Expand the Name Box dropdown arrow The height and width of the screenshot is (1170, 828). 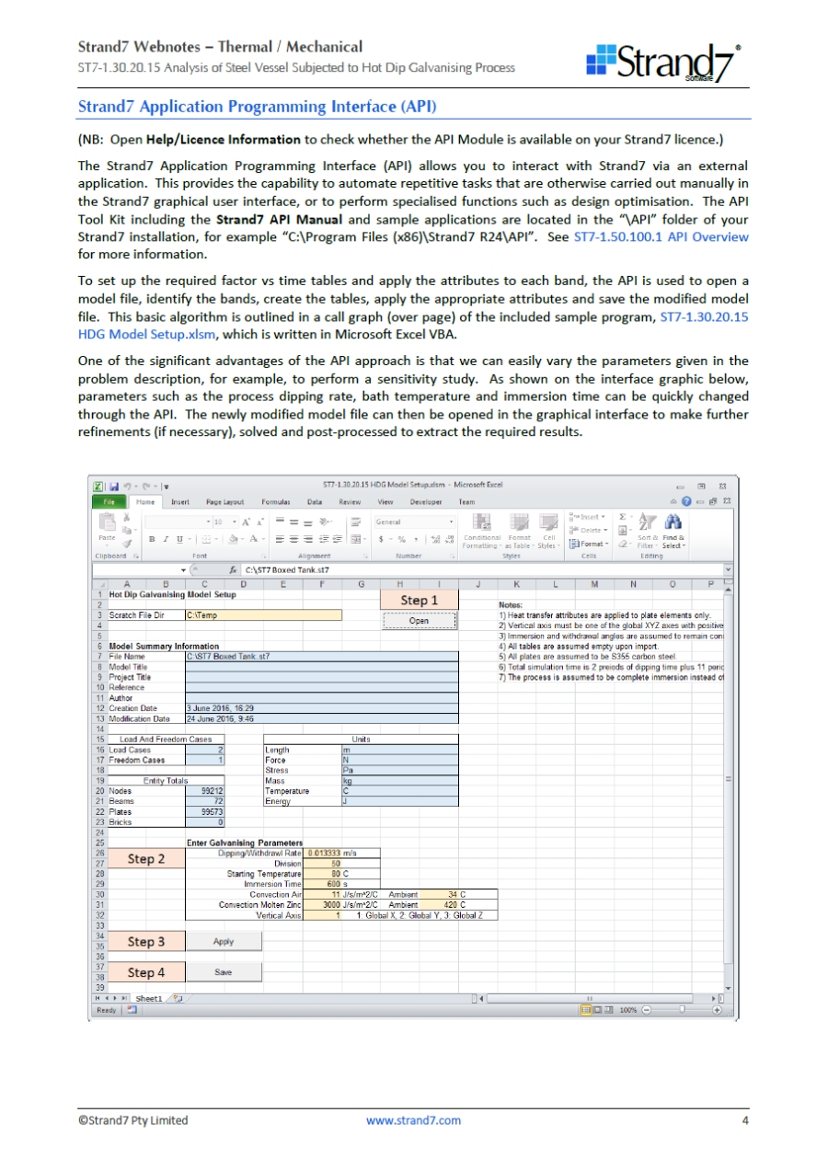tap(183, 570)
